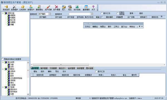Open 系统选项 system options toolbar icon
This screenshot has width=167, height=100.
(6, 8)
